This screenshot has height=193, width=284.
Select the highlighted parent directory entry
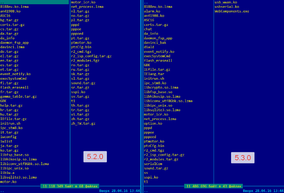click(34, 2)
